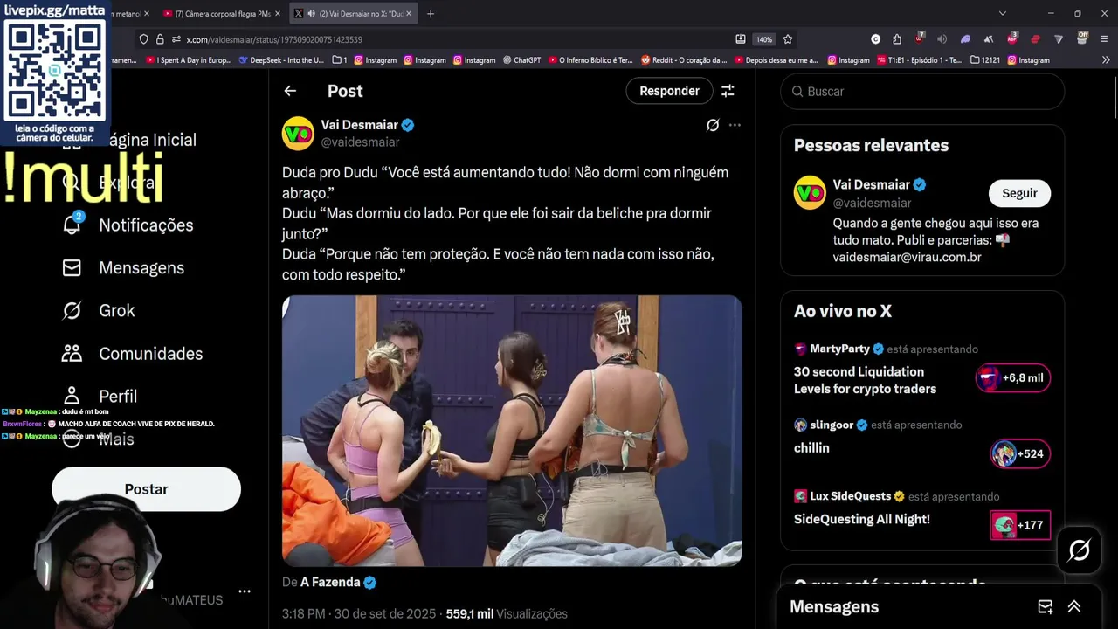
Task: Close the Câmera corporal flagra tab
Action: (x=277, y=14)
